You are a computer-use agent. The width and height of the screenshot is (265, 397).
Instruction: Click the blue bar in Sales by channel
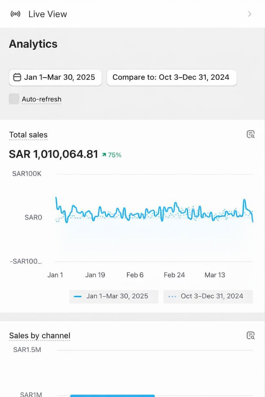112,396
